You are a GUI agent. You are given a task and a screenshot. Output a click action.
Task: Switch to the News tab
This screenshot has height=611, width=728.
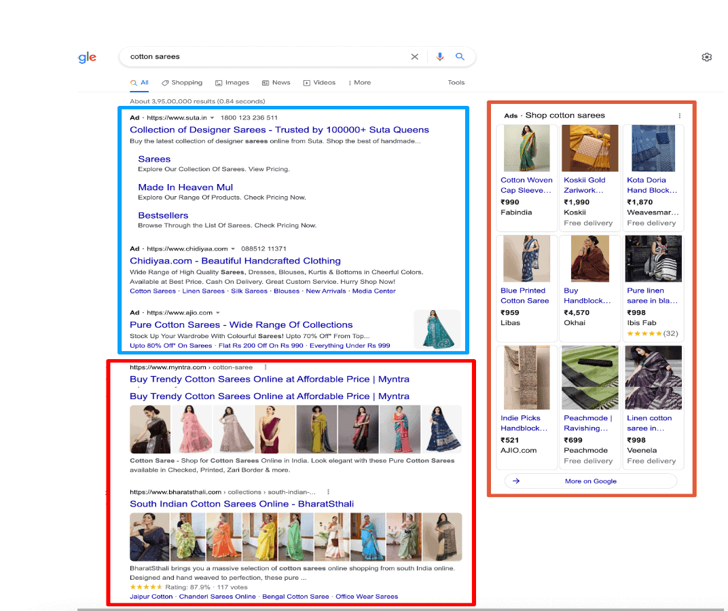point(276,83)
